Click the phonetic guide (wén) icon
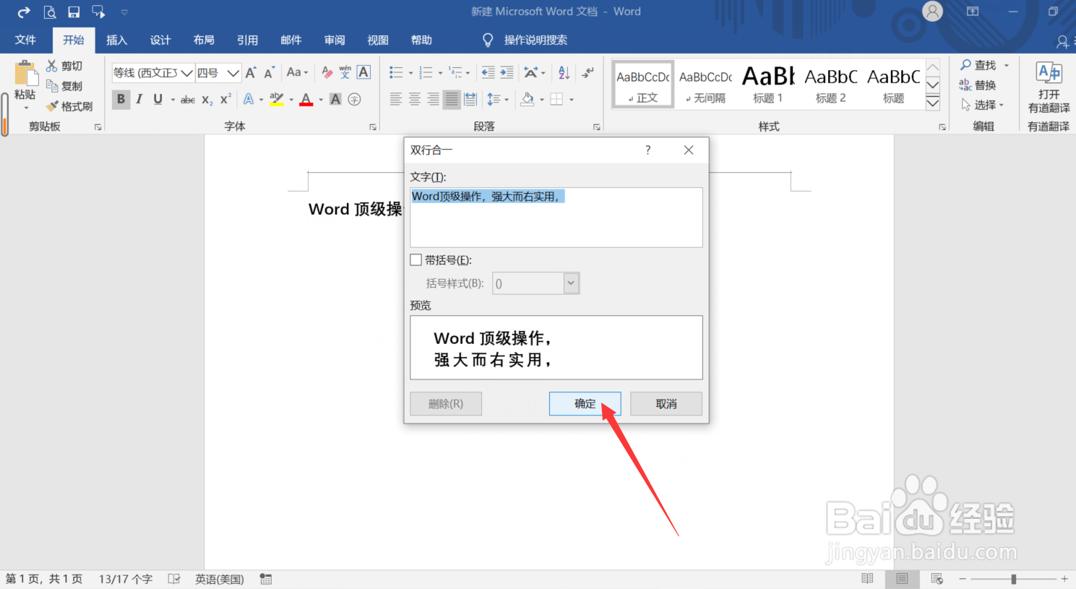Viewport: 1076px width, 589px height. pyautogui.click(x=345, y=72)
